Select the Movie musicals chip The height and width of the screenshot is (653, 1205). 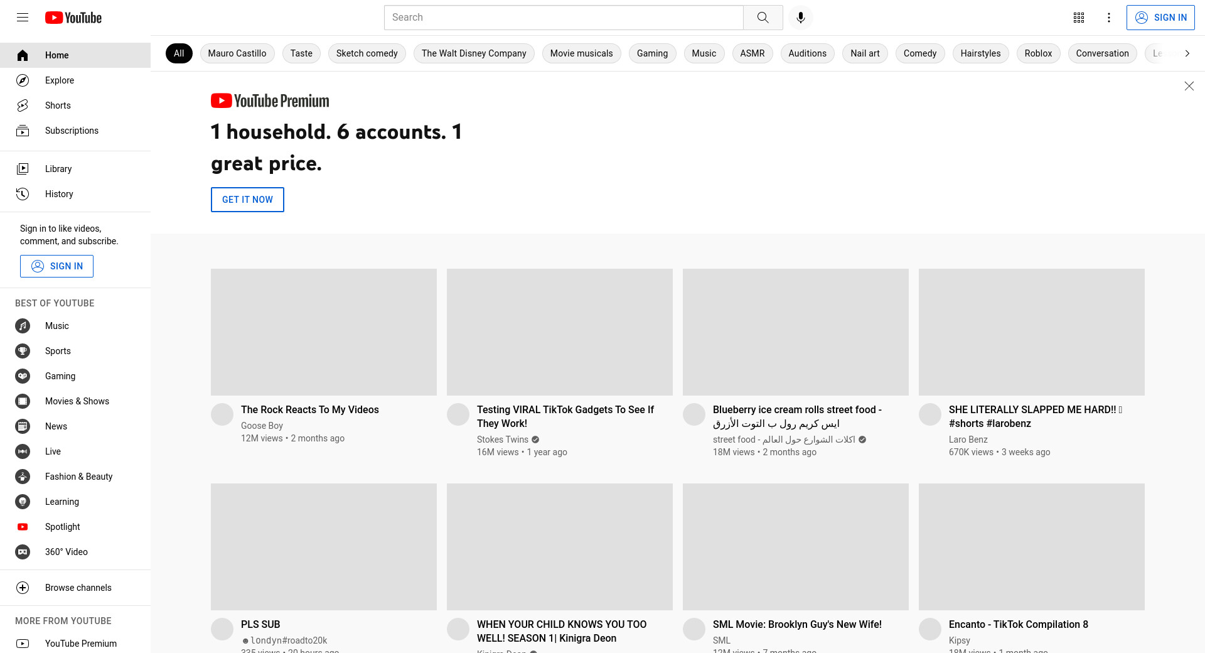(x=582, y=53)
